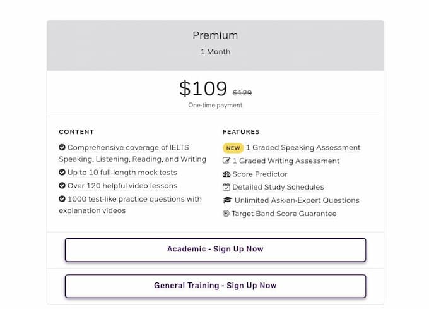Click checkmark icon beside 120 helpful video lessons

tap(62, 185)
